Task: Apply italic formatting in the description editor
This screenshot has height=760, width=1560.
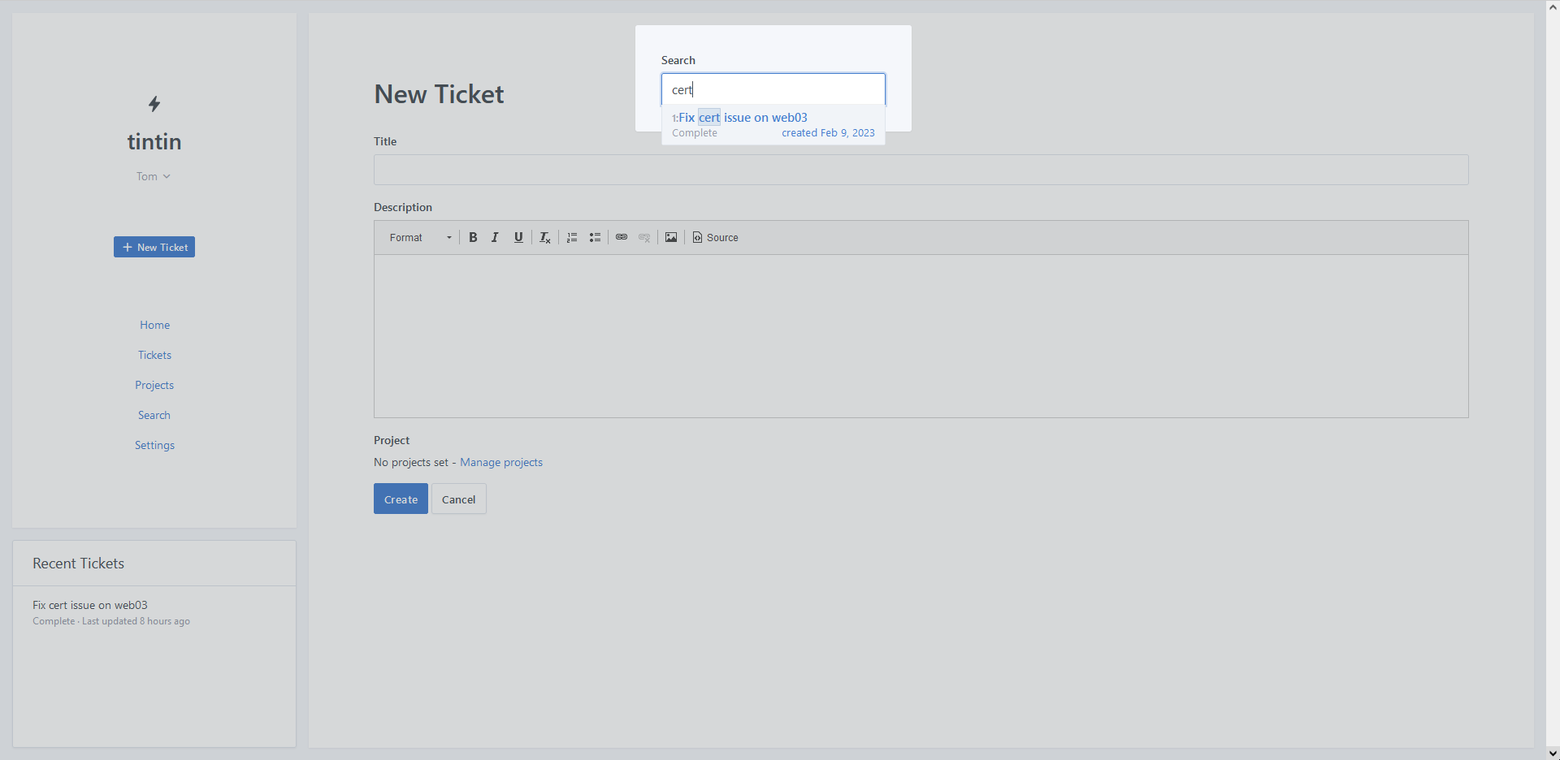Action: pyautogui.click(x=495, y=237)
